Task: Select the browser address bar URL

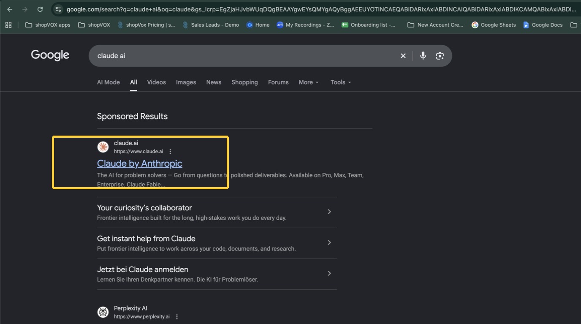Action: click(321, 9)
